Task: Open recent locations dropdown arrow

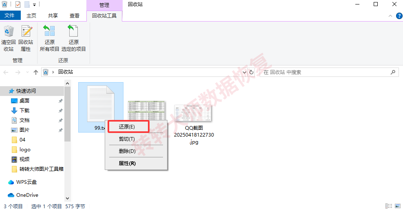Action: pos(27,72)
